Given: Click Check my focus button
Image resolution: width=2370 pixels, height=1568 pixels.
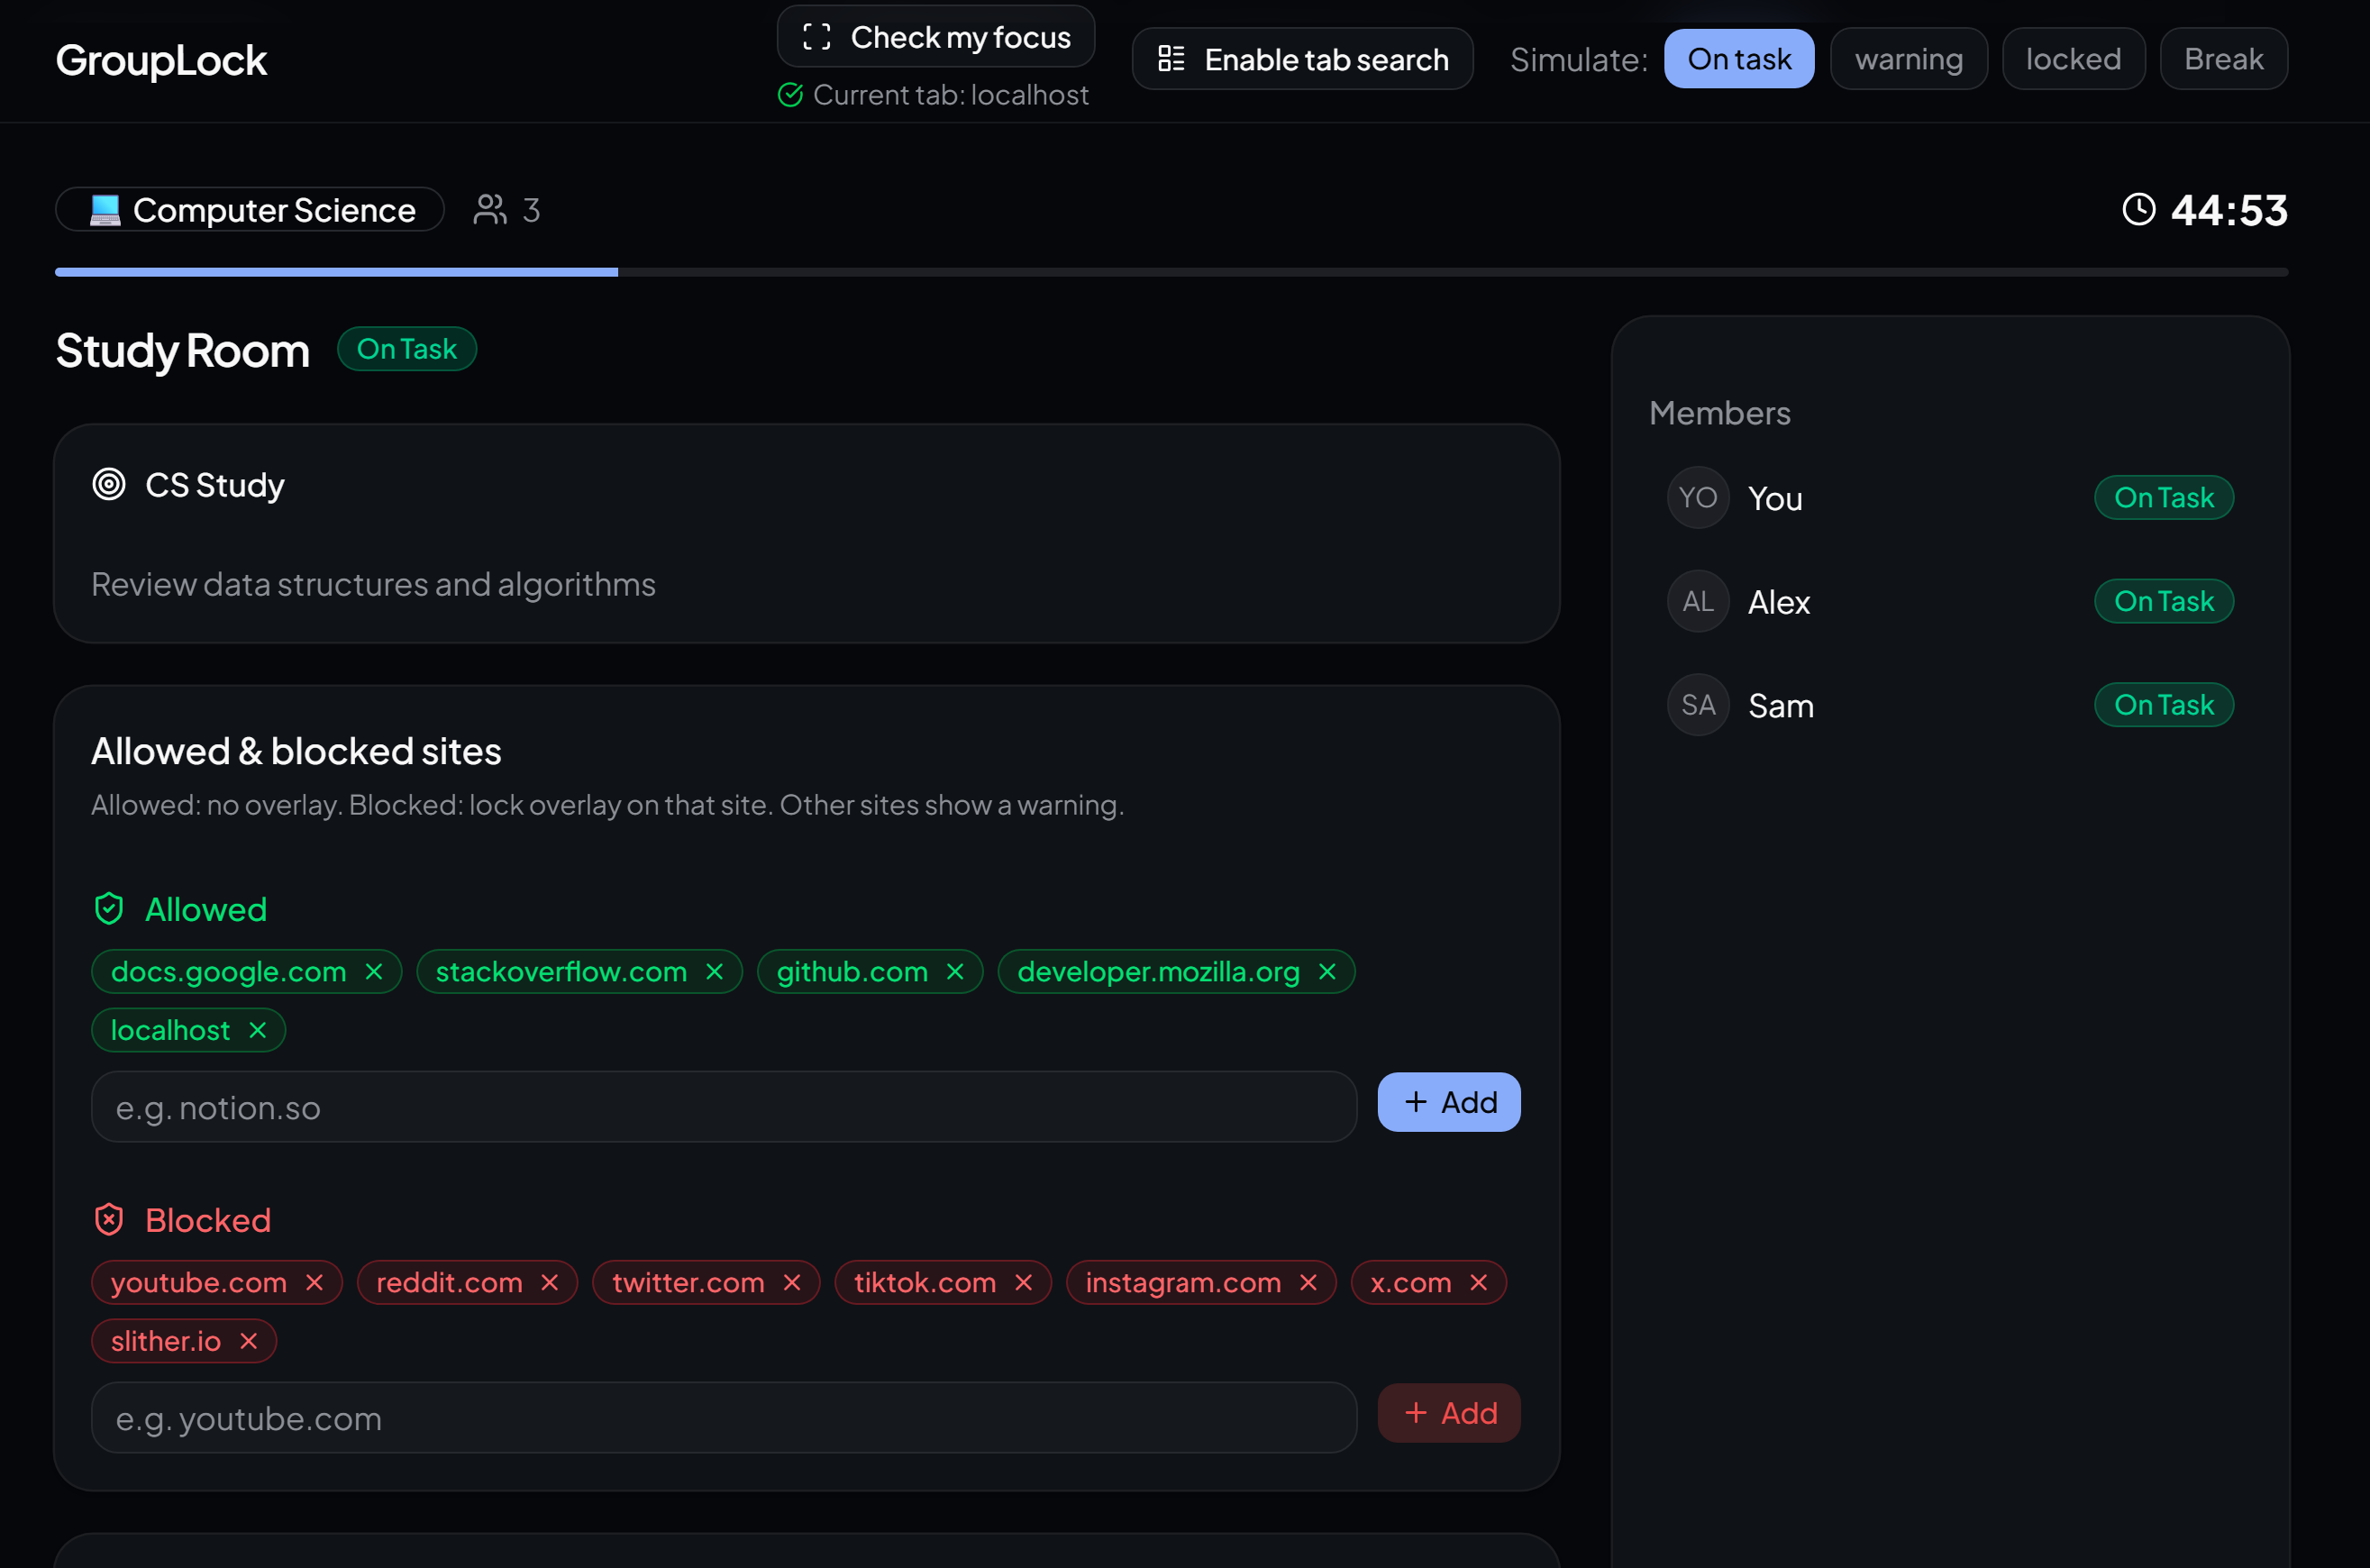Looking at the screenshot, I should 935,37.
